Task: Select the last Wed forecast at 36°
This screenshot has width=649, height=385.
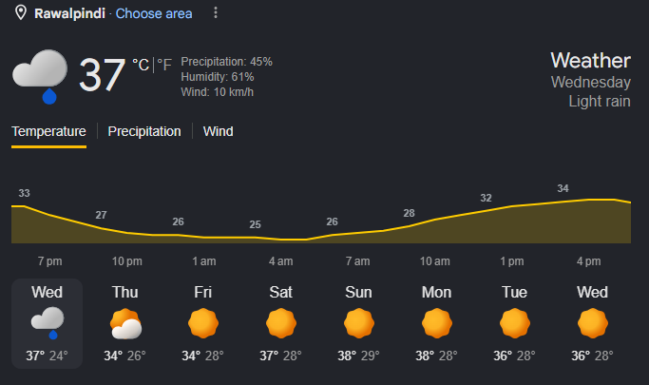Action: (592, 324)
